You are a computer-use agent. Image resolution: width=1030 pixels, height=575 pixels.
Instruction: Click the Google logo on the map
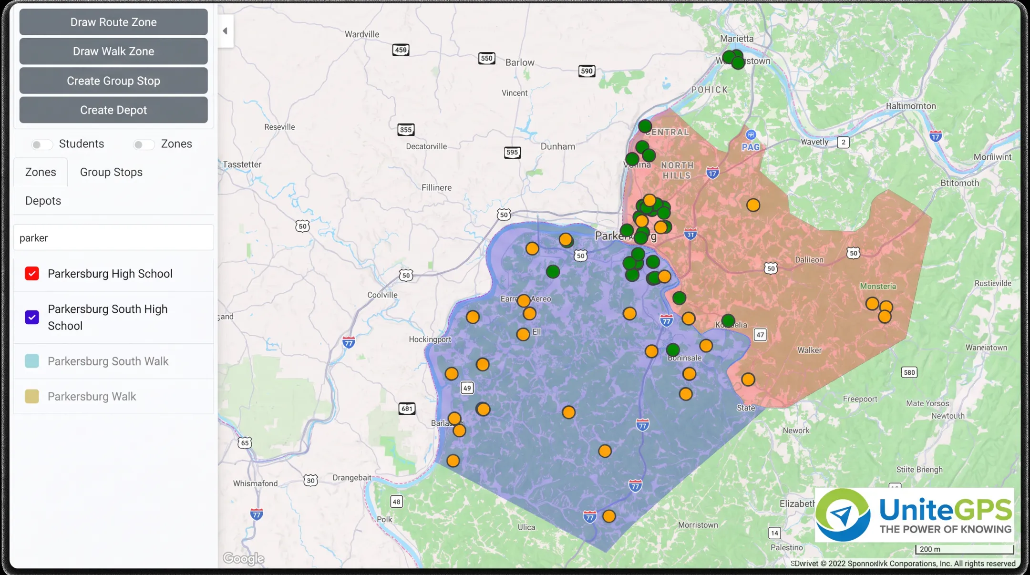point(243,558)
